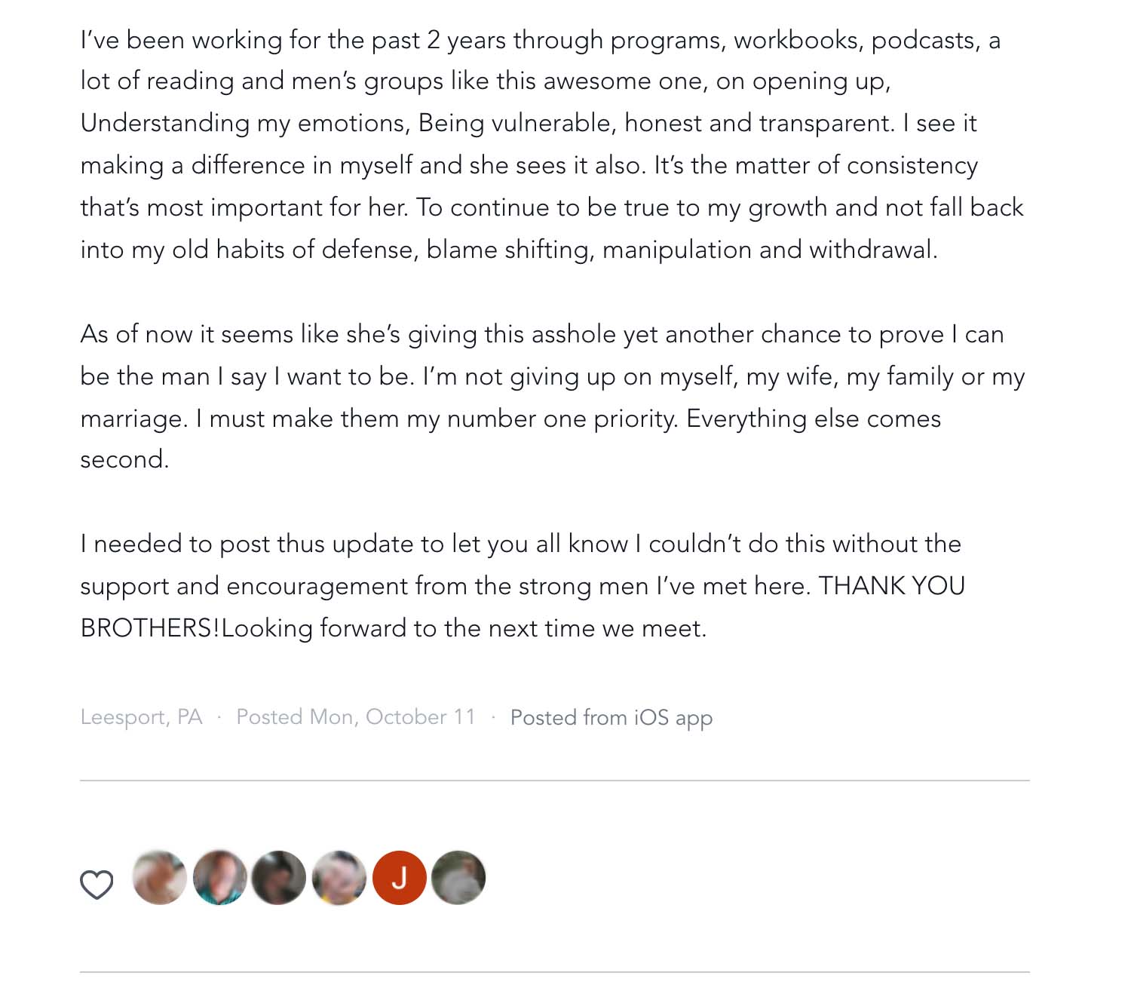Open the second avatar with teal shirt
1131x1000 pixels.
219,878
